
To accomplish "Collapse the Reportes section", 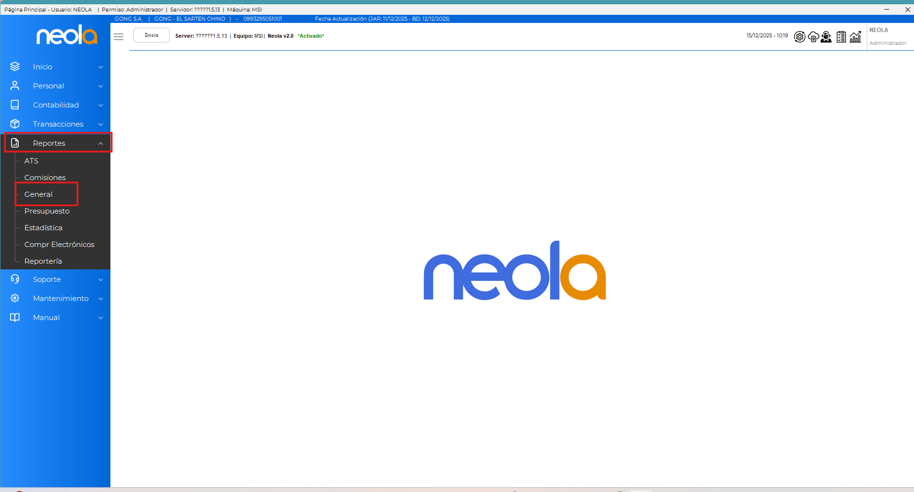I will (x=100, y=143).
